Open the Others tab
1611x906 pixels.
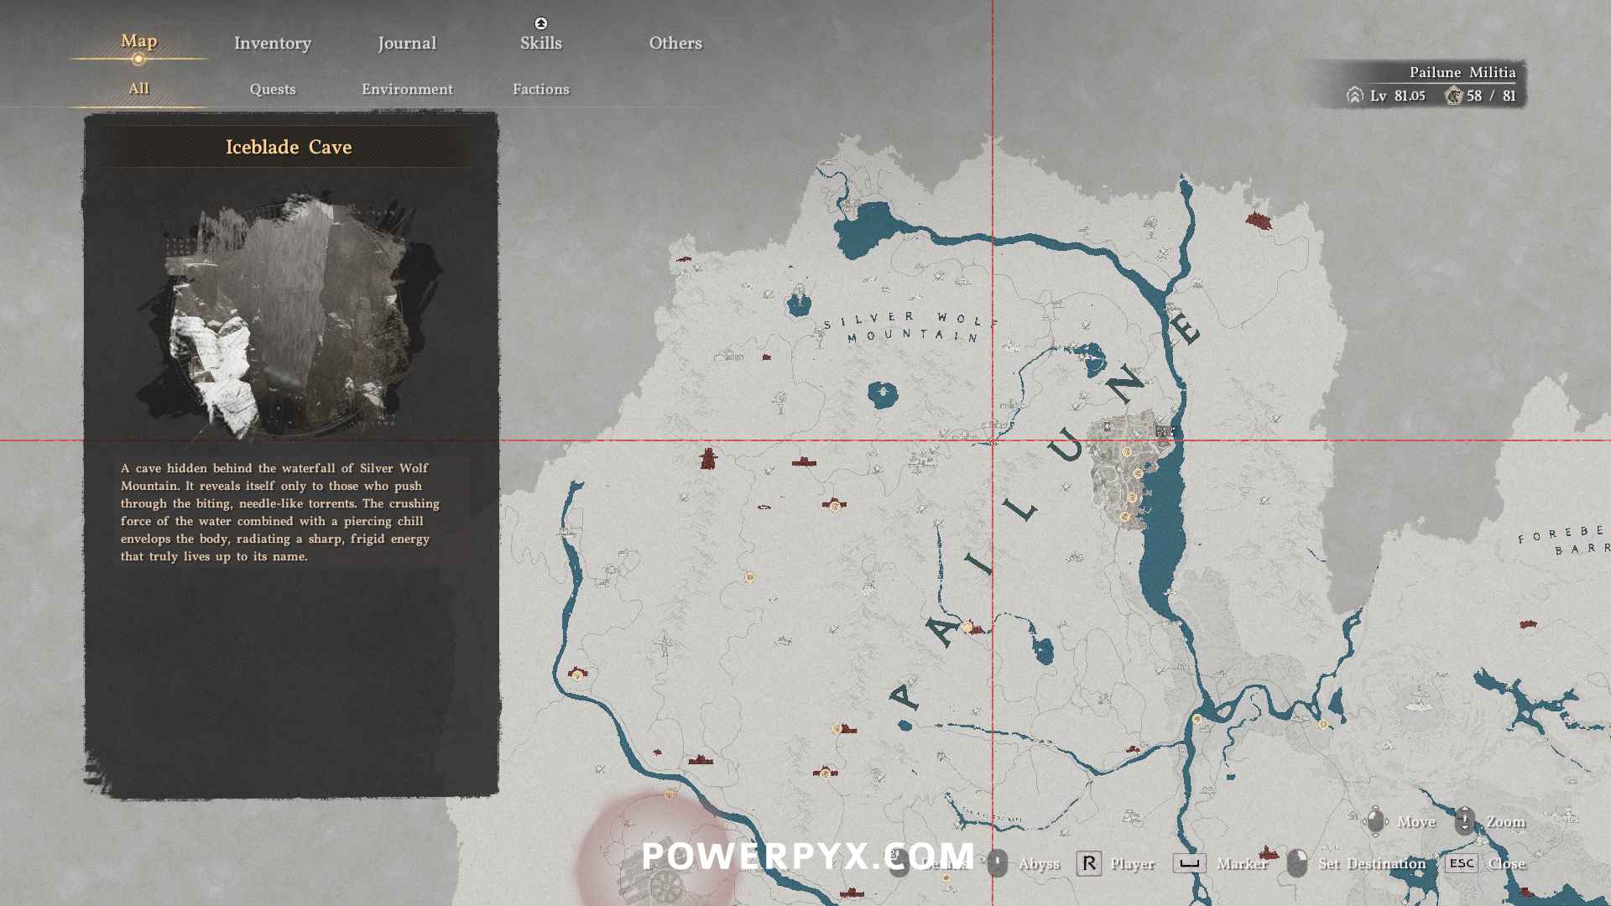click(x=675, y=43)
